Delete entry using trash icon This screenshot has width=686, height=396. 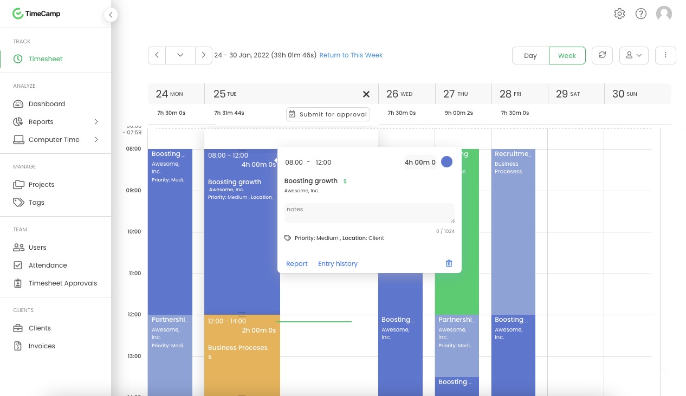tap(449, 263)
